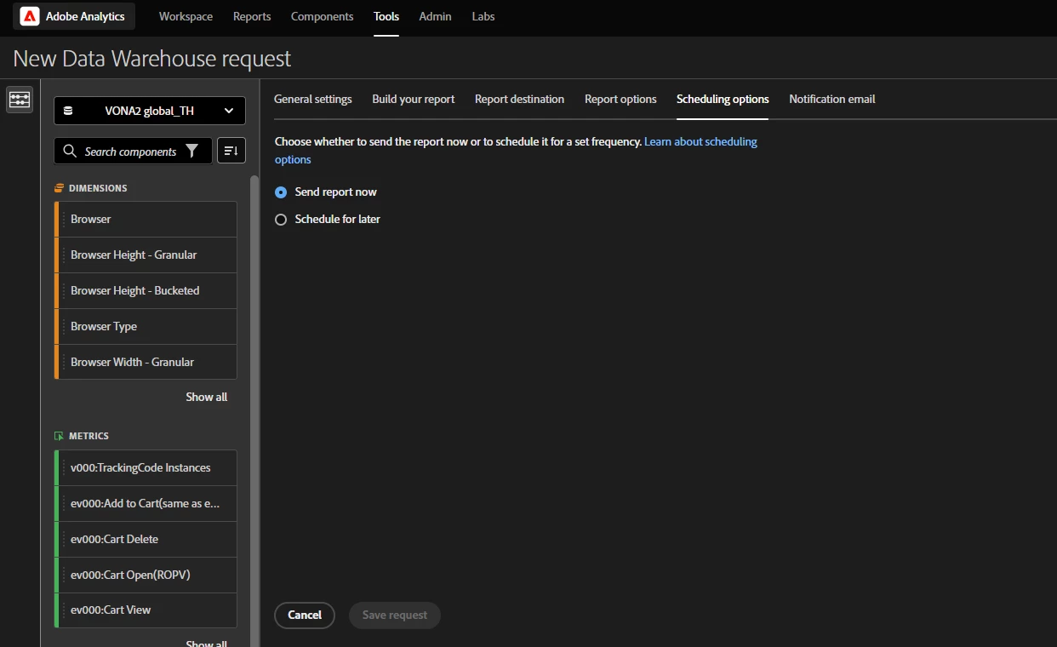Click the New Data Warehouse request title

152,58
